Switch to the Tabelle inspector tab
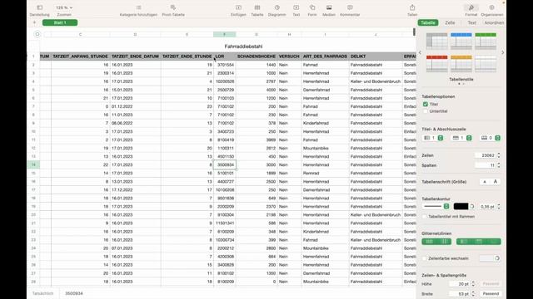The width and height of the screenshot is (533, 299). tap(428, 22)
